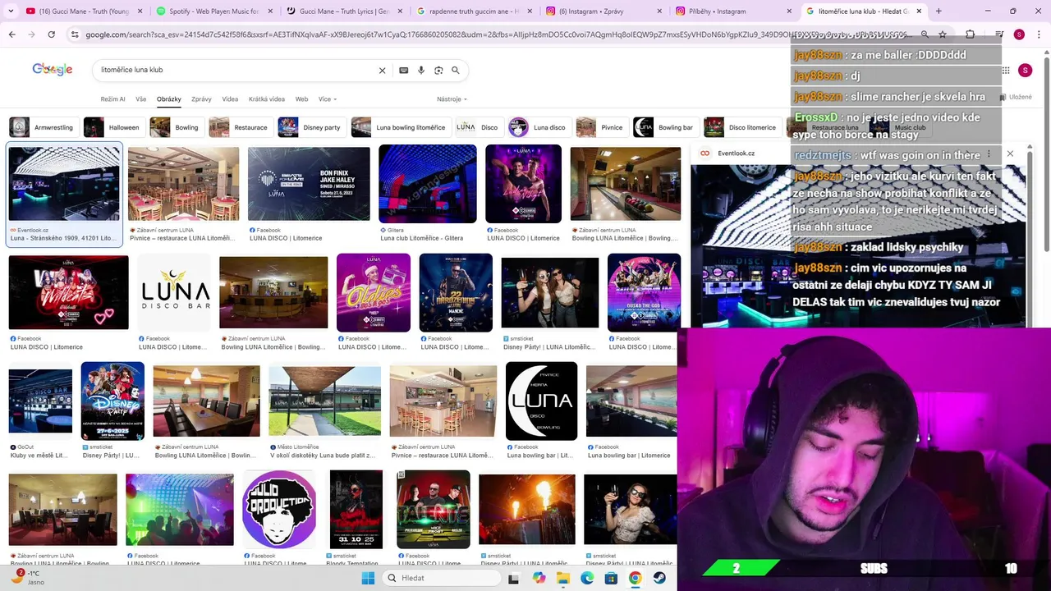Bookmark this page with star icon
This screenshot has height=591, width=1051.
pos(943,34)
